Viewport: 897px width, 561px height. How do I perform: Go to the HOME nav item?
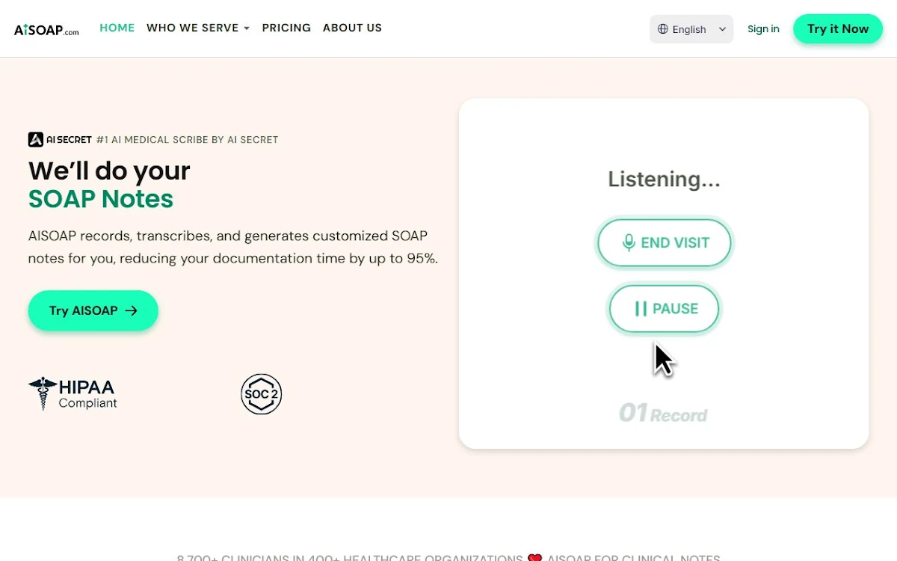click(117, 28)
